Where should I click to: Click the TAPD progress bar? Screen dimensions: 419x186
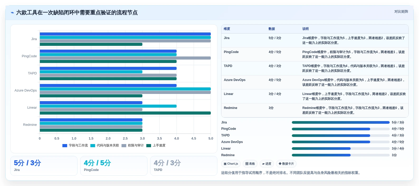(341, 136)
